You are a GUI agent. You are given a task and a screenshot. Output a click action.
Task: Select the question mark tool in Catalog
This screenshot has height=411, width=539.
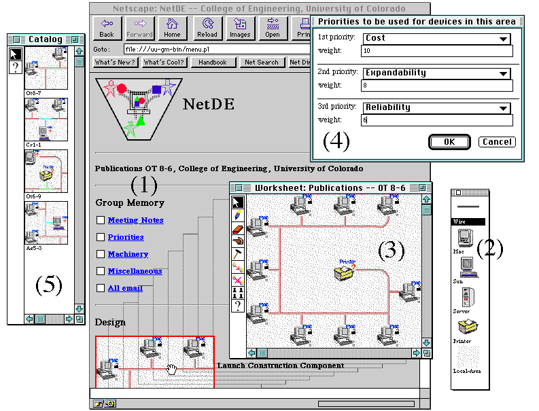pos(16,67)
